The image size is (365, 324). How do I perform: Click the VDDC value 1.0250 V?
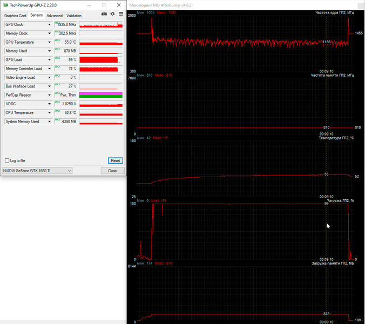pos(66,104)
